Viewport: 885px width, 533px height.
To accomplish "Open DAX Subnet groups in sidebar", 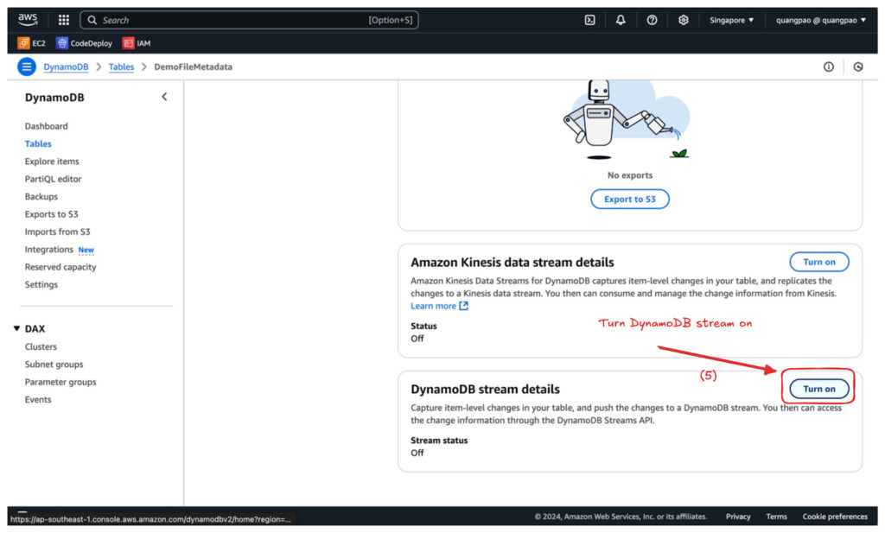I will [x=54, y=365].
